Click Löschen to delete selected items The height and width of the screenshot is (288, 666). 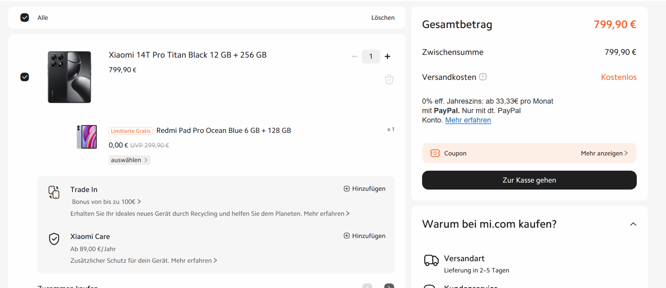click(x=383, y=18)
